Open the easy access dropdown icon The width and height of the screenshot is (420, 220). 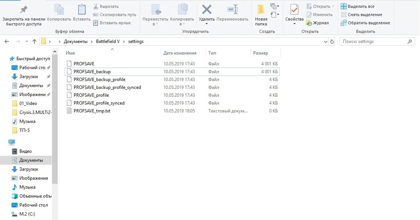click(x=275, y=15)
